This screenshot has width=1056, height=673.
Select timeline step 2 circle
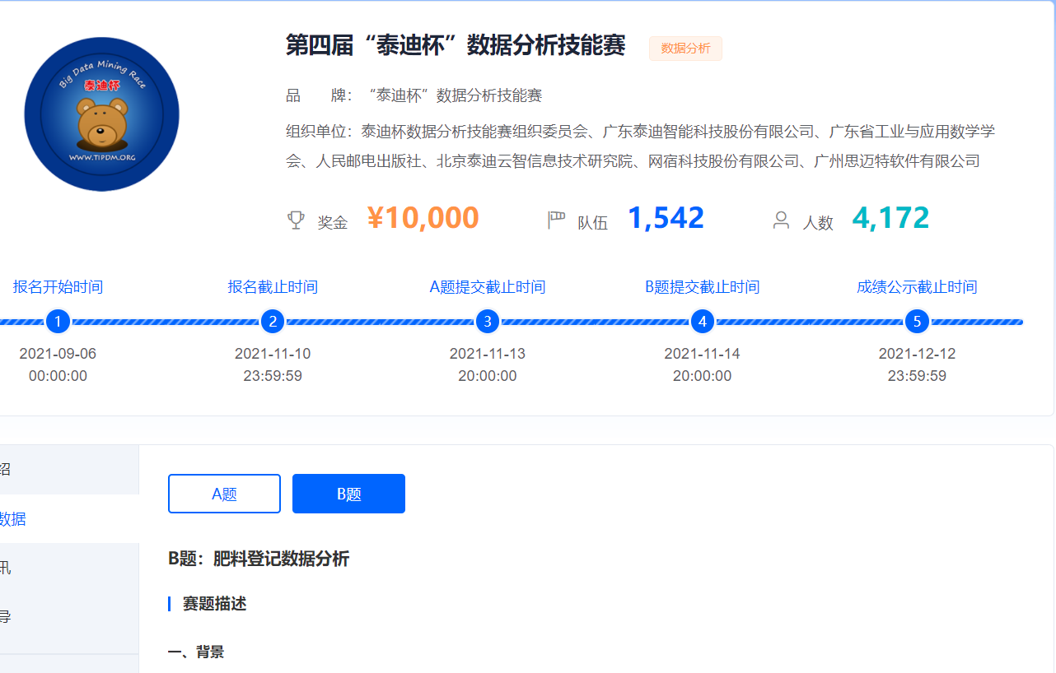coord(273,322)
